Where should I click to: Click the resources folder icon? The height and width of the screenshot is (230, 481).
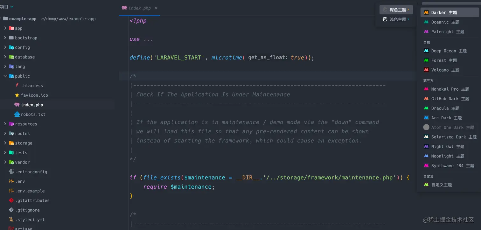pos(11,124)
